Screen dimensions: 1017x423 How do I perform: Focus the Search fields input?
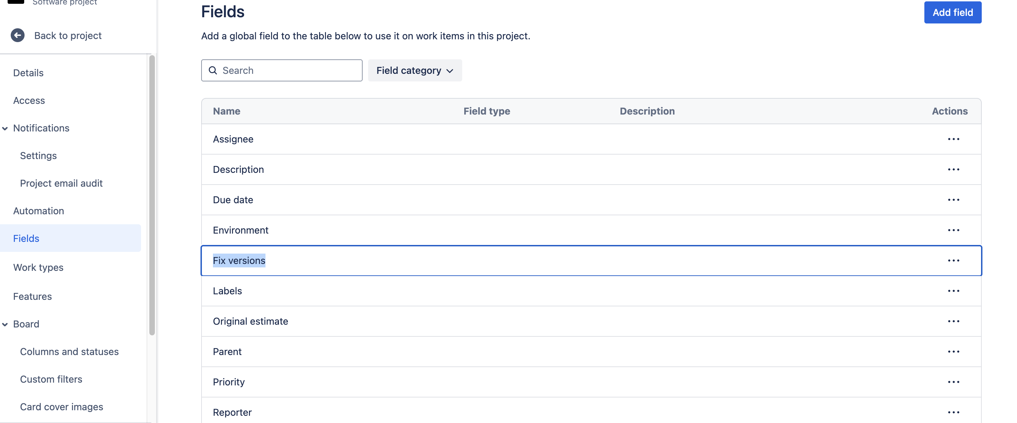281,71
